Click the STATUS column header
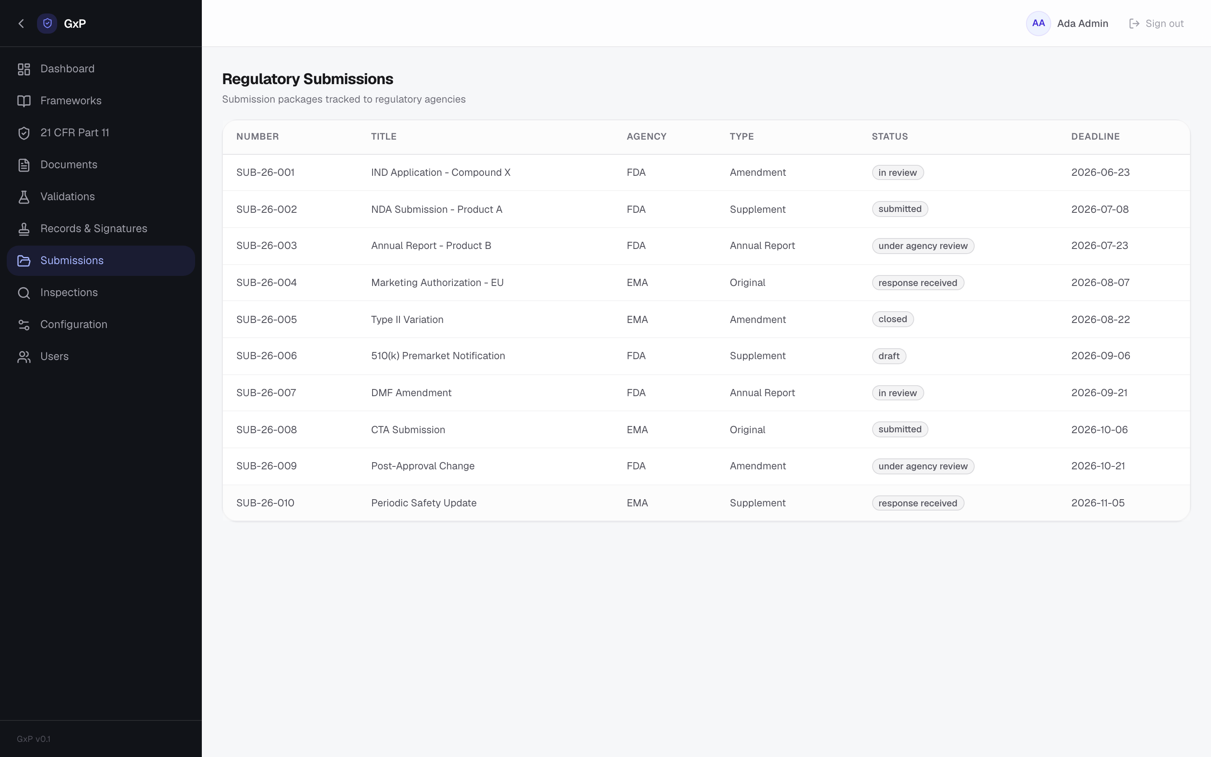 889,137
